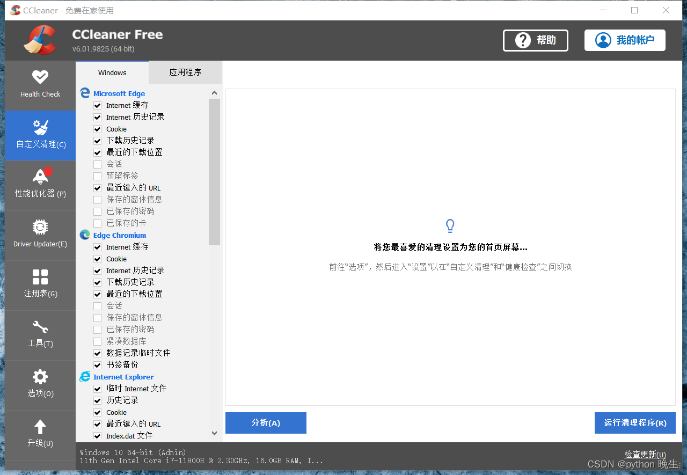
Task: Uncheck 数据记录临时文件 checkbox
Action: 97,353
